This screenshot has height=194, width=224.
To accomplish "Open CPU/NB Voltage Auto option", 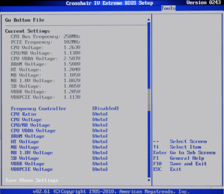I will coord(100,125).
